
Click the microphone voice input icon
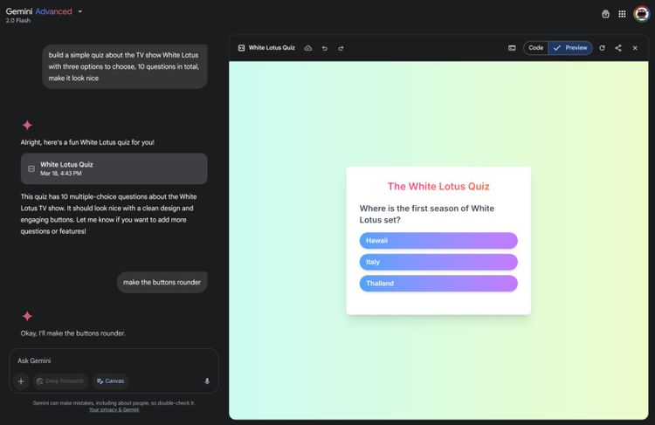tap(207, 381)
